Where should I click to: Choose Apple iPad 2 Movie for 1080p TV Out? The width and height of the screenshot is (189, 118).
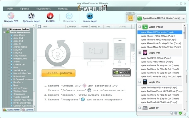tap(161, 77)
